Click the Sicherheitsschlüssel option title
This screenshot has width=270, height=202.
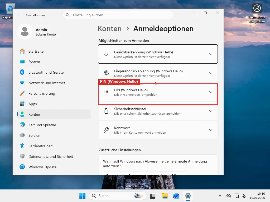coord(130,109)
